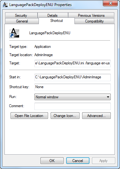120x169 pixels.
Task: Select the General tab
Action: [x=22, y=21]
